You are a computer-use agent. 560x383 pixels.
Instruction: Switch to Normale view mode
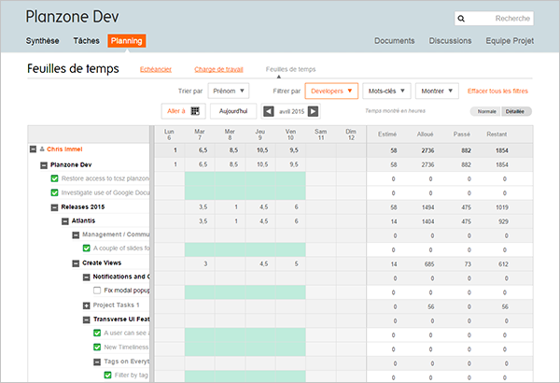[x=486, y=111]
